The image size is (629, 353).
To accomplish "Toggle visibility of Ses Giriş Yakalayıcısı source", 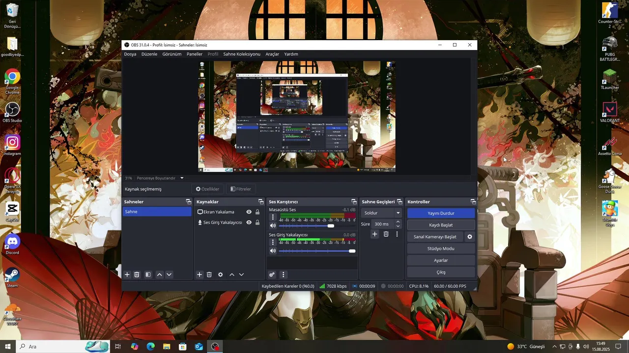I will click(x=249, y=222).
